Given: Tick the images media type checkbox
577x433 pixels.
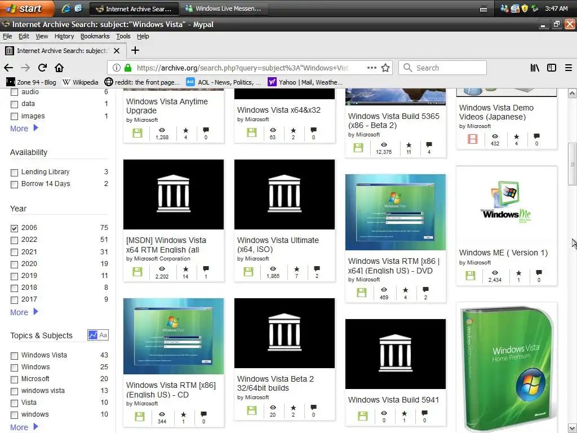Looking at the screenshot, I should [x=14, y=116].
